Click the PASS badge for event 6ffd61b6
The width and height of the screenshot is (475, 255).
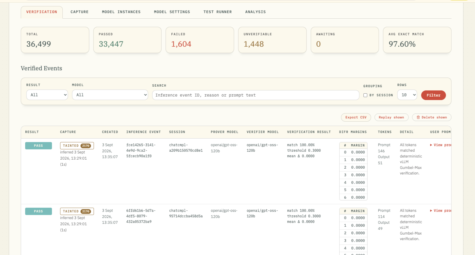point(38,211)
